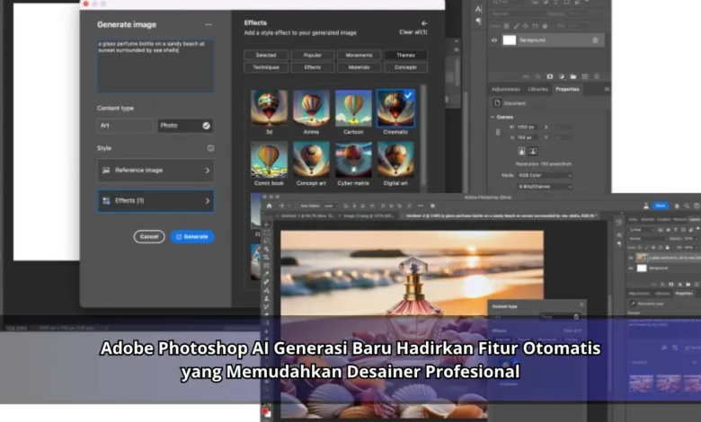This screenshot has width=701, height=422.
Task: Add layer mask icon in back window Layers panel
Action: click(x=550, y=77)
